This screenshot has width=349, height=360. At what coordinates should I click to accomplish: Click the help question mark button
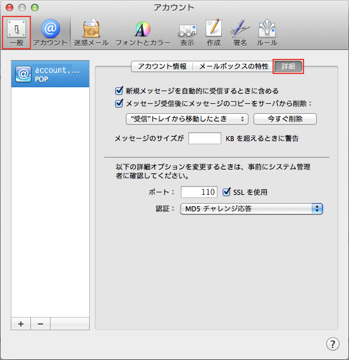[x=333, y=344]
